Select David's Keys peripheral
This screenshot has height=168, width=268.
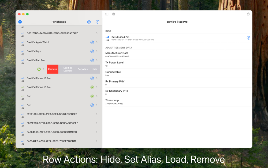(x=59, y=51)
